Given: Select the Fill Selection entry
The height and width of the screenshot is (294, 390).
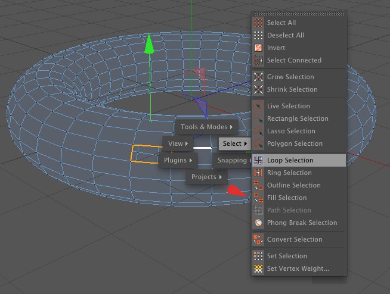Looking at the screenshot, I should click(x=286, y=198).
